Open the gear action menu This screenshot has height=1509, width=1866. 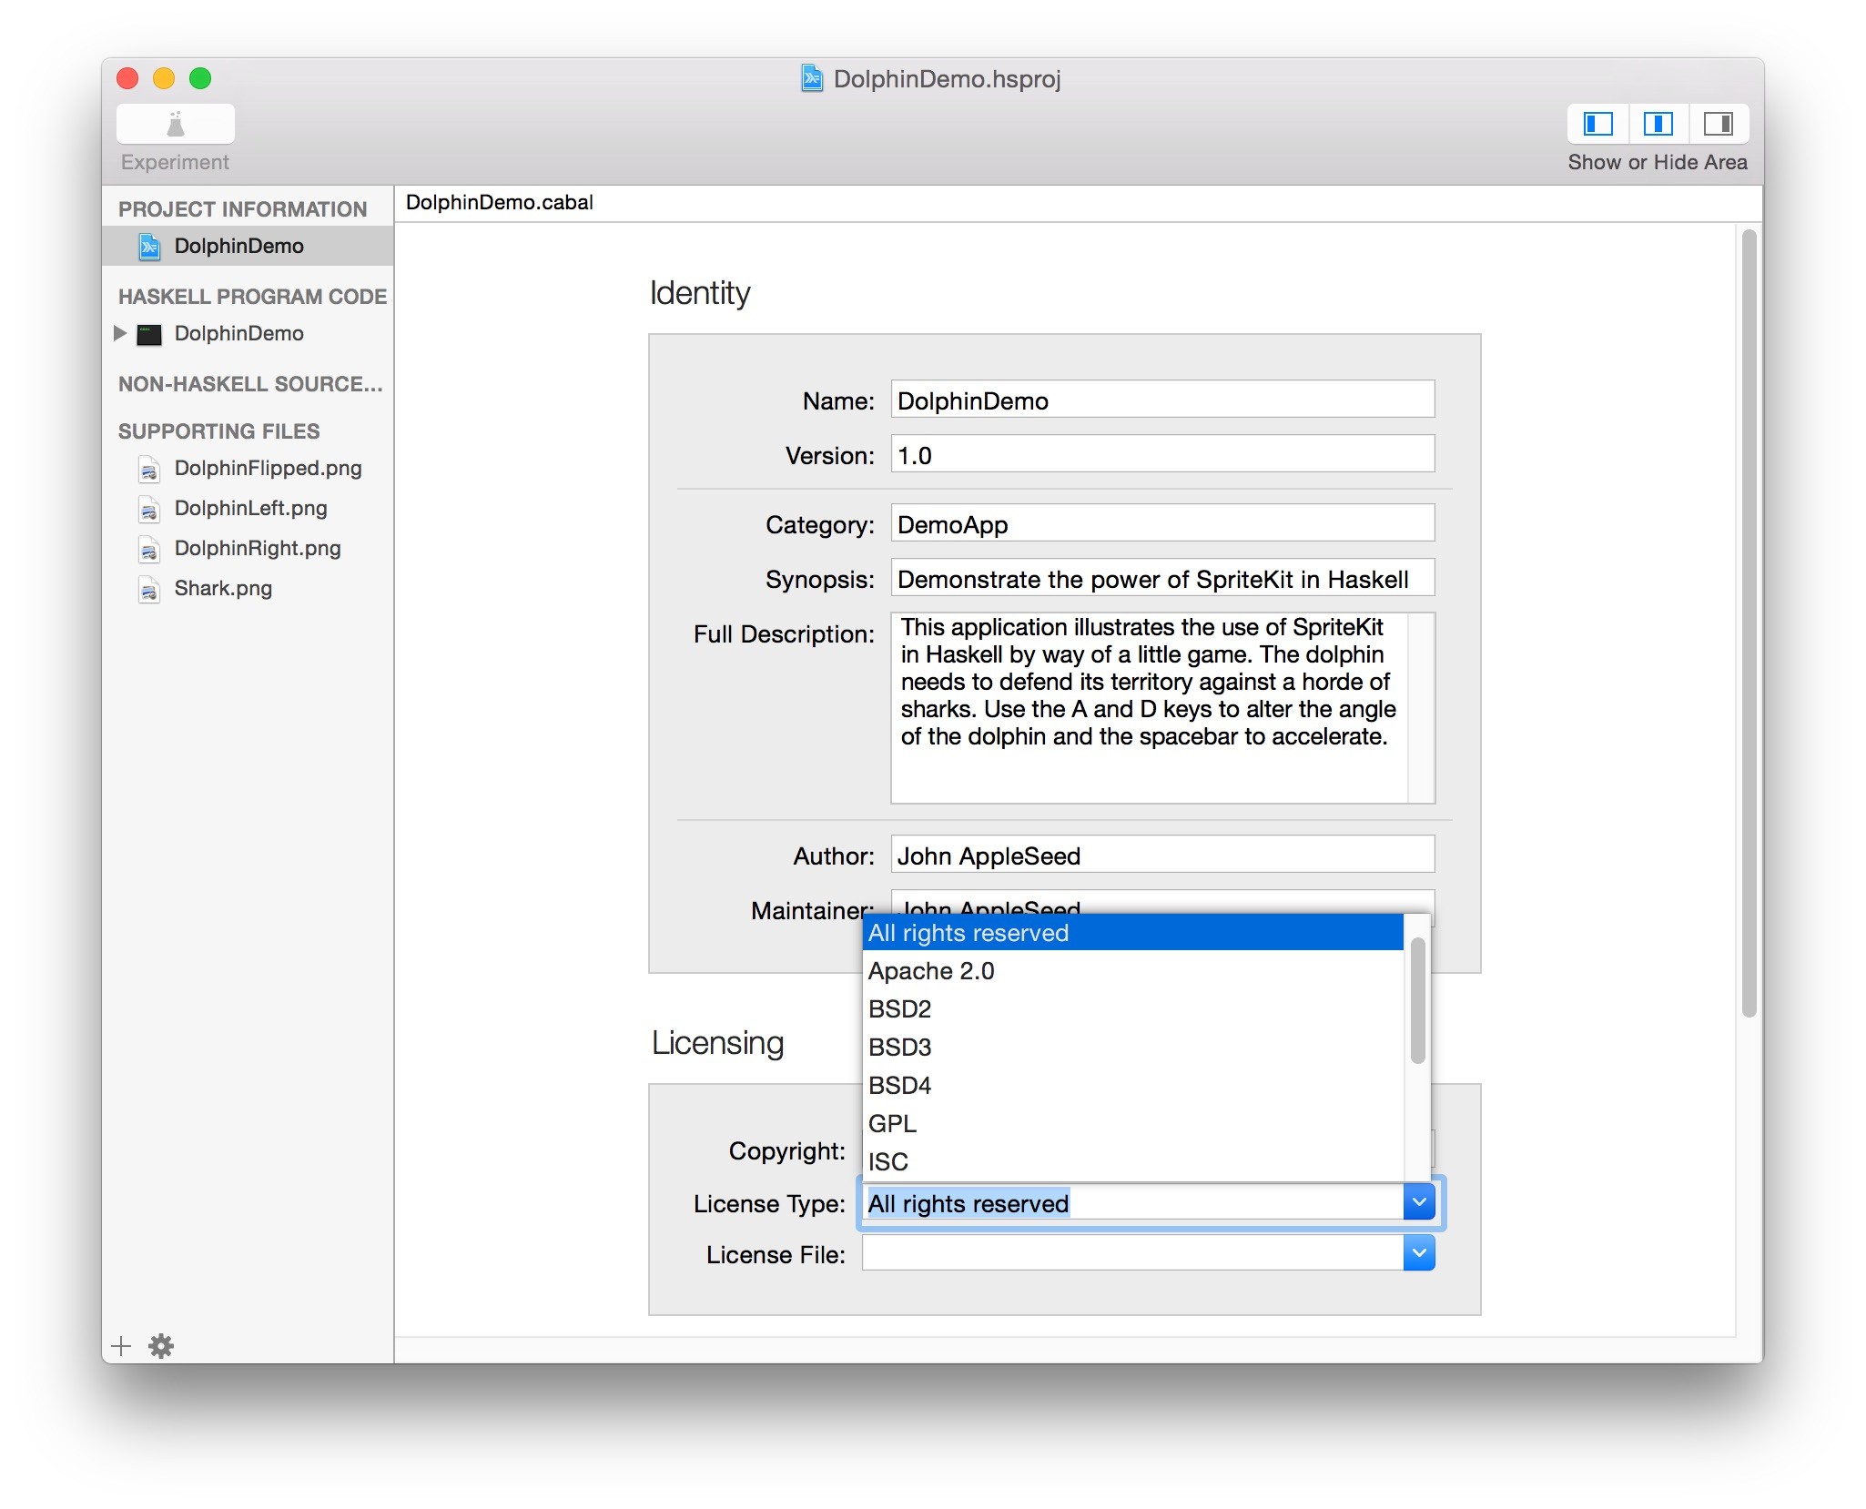(x=161, y=1345)
